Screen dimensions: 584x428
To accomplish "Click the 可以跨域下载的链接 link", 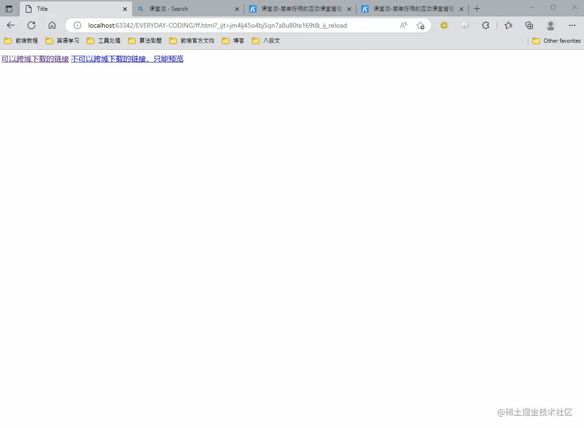I will 34,59.
